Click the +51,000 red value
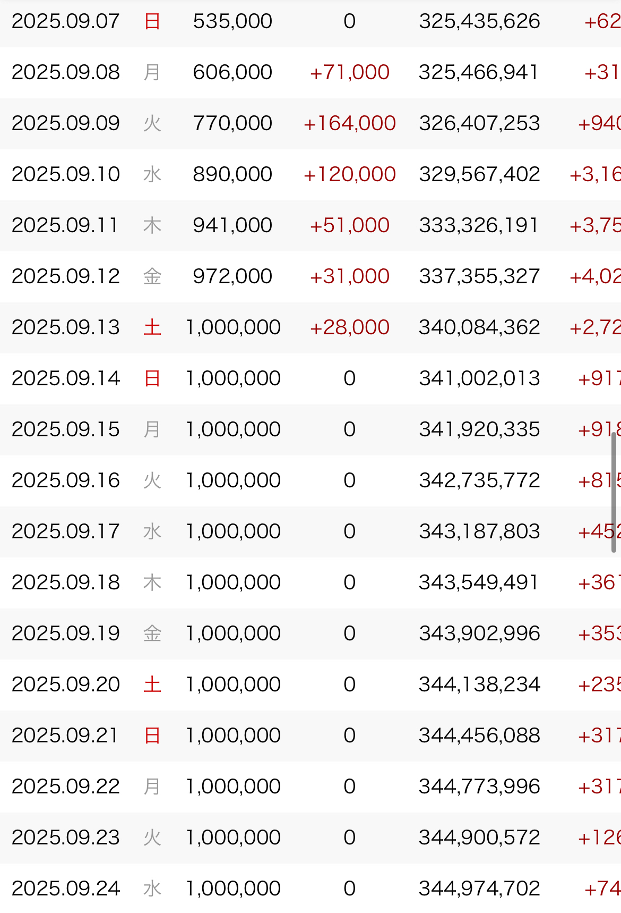Screen dimensions: 621x913 point(349,225)
